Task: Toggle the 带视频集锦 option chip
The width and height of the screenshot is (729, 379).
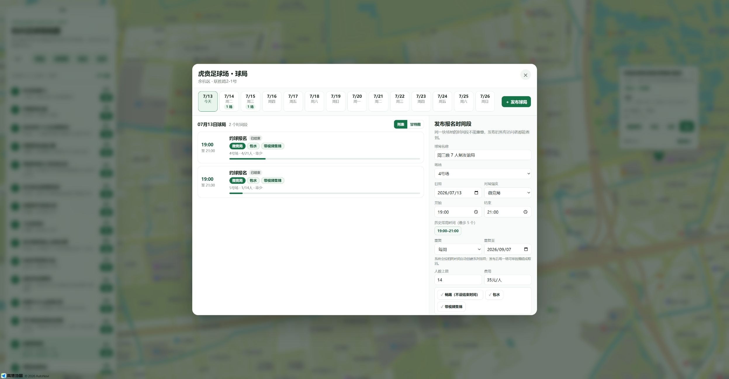Action: point(451,307)
